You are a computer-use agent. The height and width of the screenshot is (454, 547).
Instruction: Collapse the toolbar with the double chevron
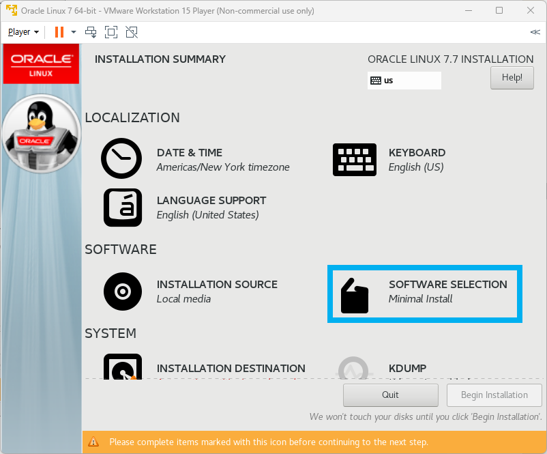535,32
